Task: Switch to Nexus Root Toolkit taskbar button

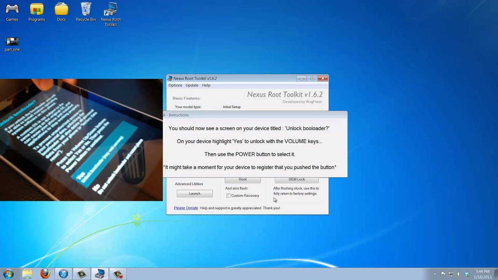Action: pos(100,274)
